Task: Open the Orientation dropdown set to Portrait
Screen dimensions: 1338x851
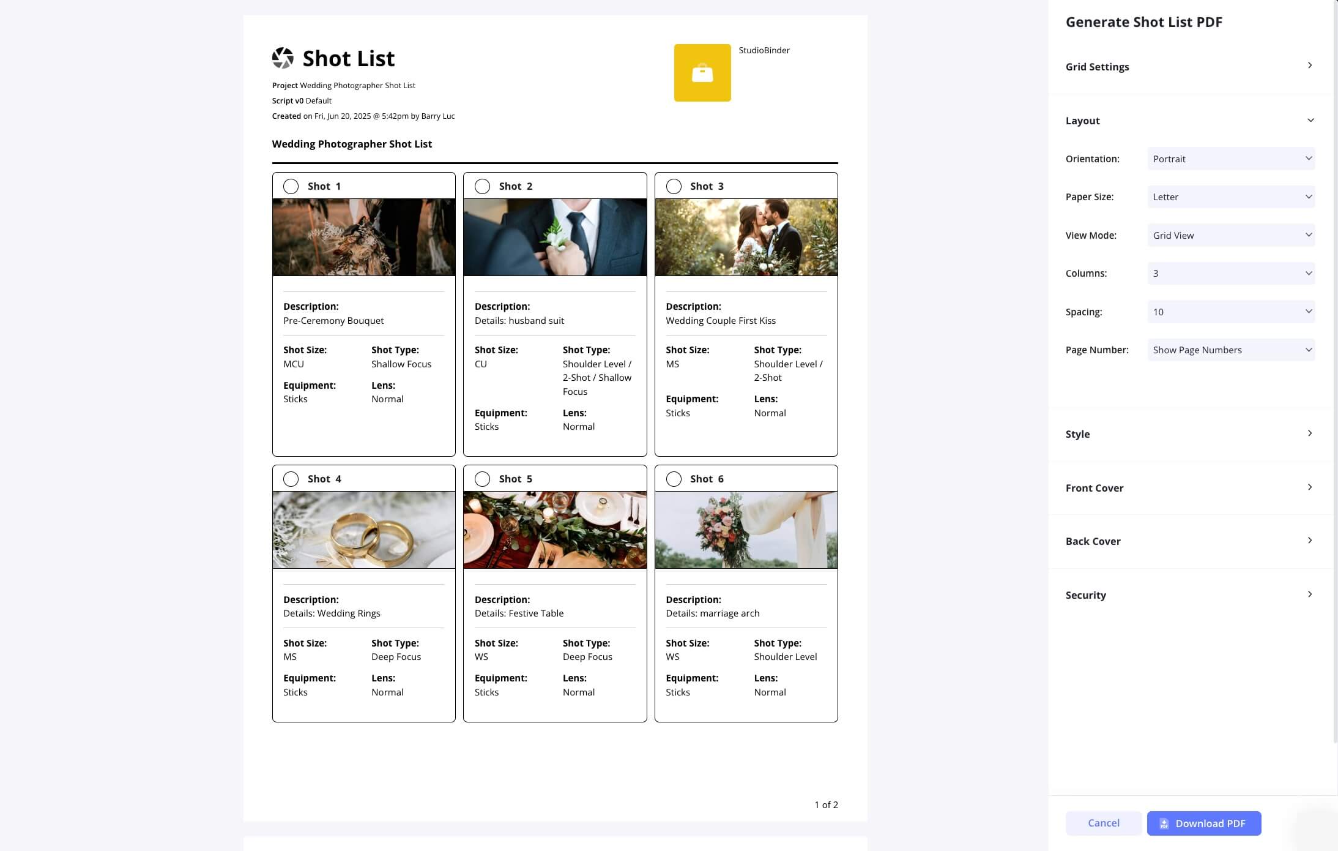Action: click(1231, 159)
